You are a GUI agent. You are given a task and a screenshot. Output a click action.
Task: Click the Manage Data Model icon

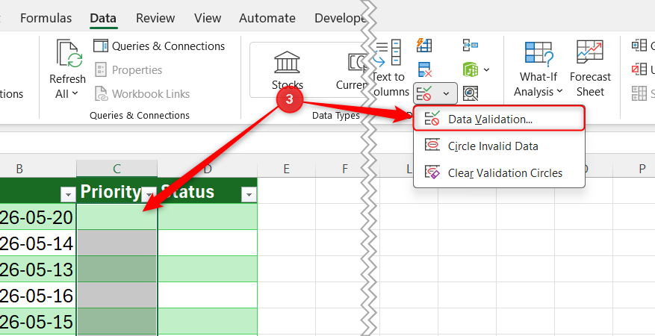click(x=471, y=93)
